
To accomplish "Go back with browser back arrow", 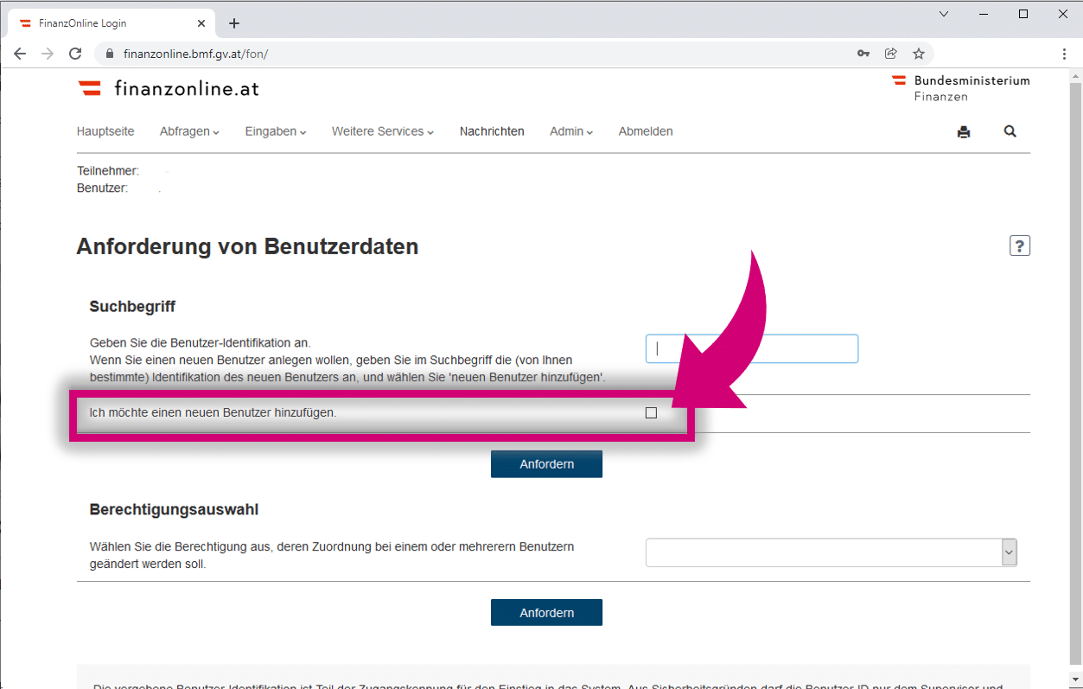I will (20, 54).
